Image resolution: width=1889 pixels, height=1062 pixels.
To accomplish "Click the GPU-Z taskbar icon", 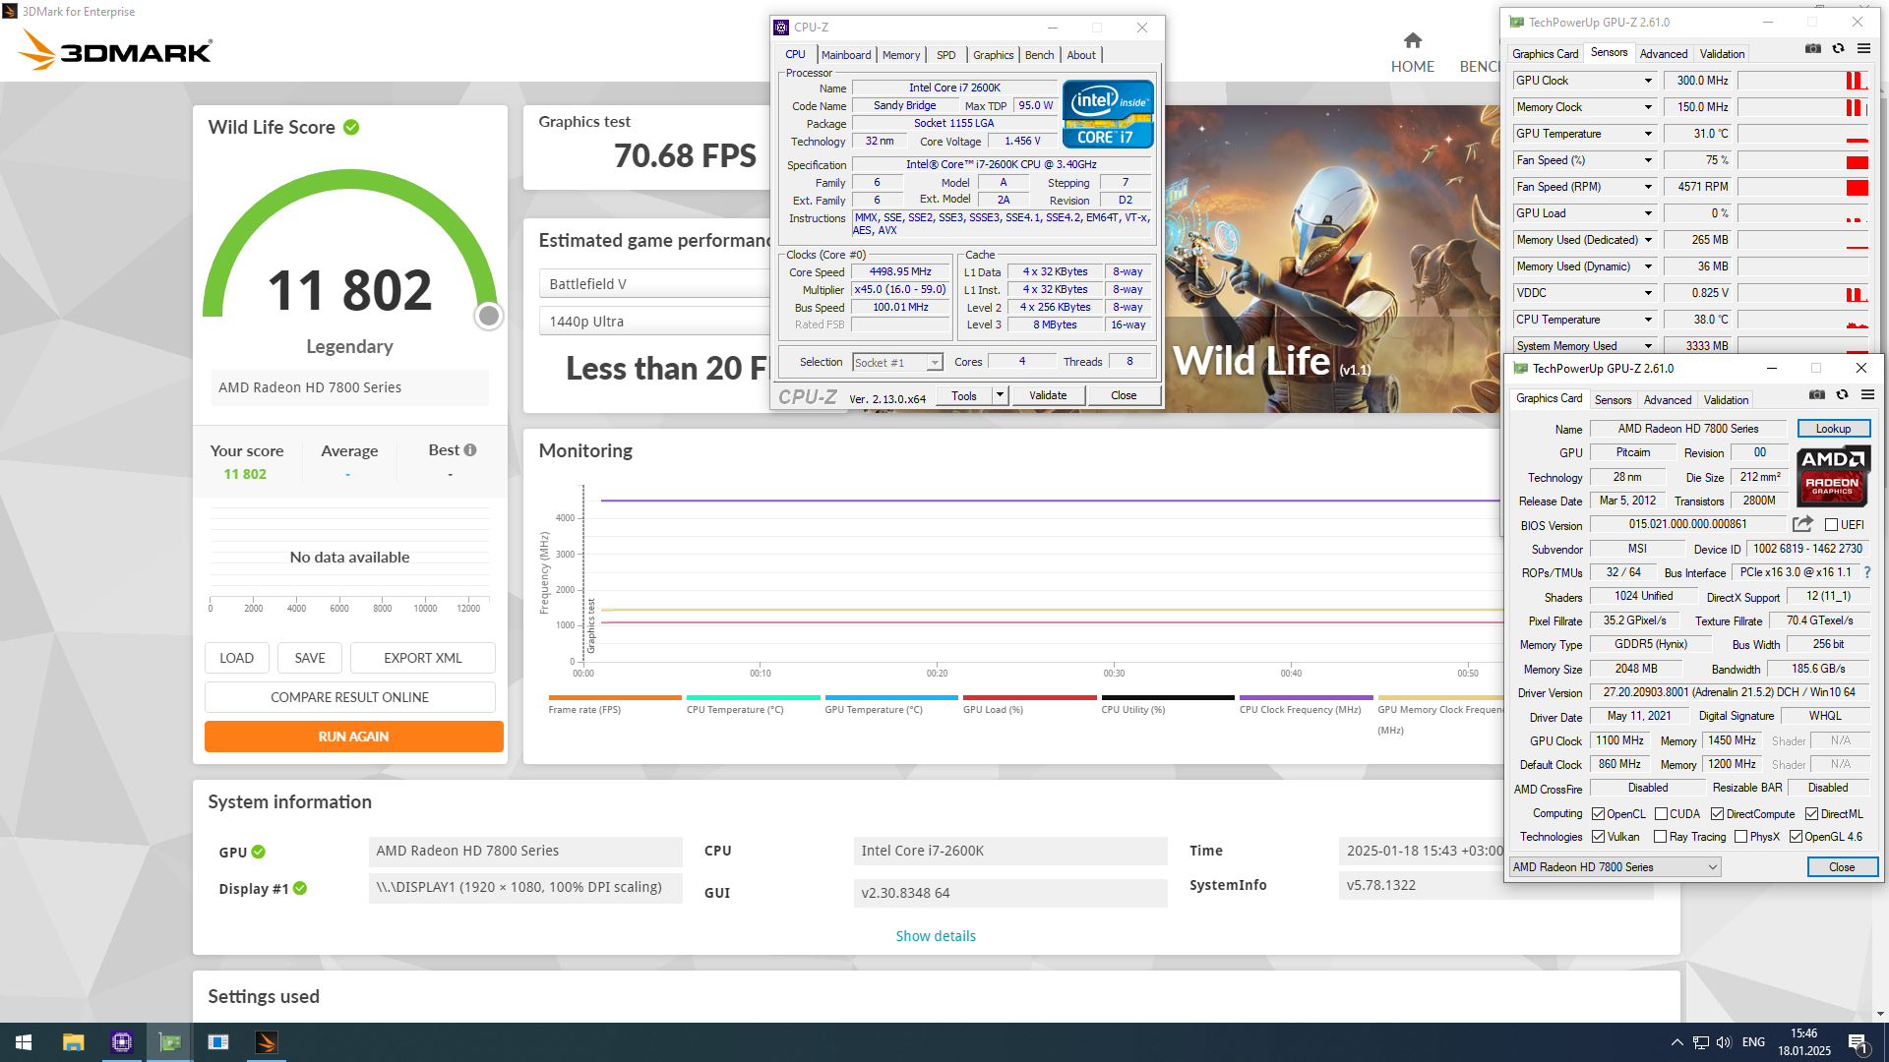I will point(170,1042).
